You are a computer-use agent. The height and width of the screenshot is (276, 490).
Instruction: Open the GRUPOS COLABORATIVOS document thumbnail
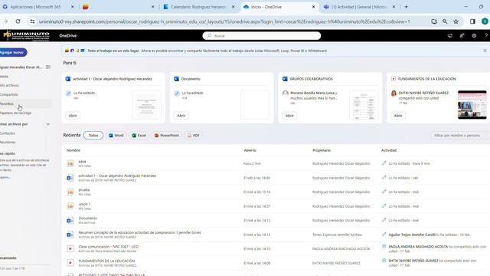point(364,105)
